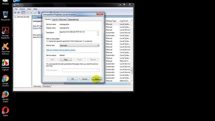Click the Cancel button
The width and height of the screenshot is (215, 121).
pos(85,79)
